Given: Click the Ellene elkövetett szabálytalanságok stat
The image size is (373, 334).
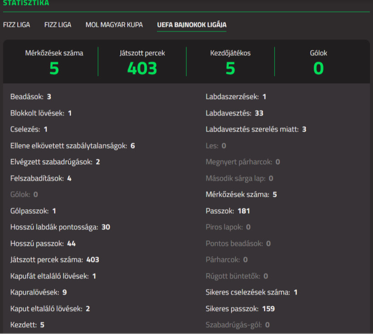Looking at the screenshot, I should coord(72,146).
